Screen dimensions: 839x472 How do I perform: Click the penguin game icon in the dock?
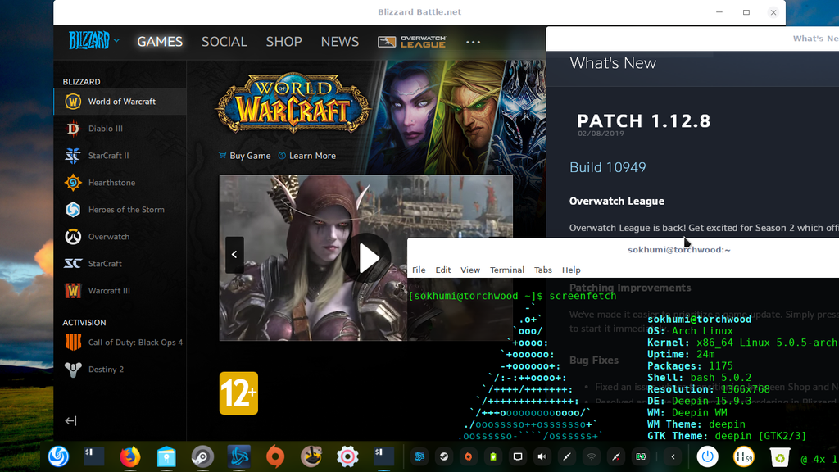tap(311, 456)
